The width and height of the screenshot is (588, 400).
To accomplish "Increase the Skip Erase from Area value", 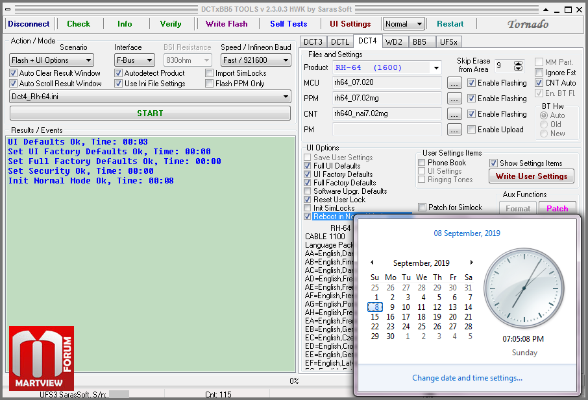I will (x=518, y=63).
